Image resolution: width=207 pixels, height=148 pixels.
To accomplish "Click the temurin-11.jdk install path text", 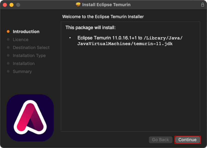I will coord(125,44).
